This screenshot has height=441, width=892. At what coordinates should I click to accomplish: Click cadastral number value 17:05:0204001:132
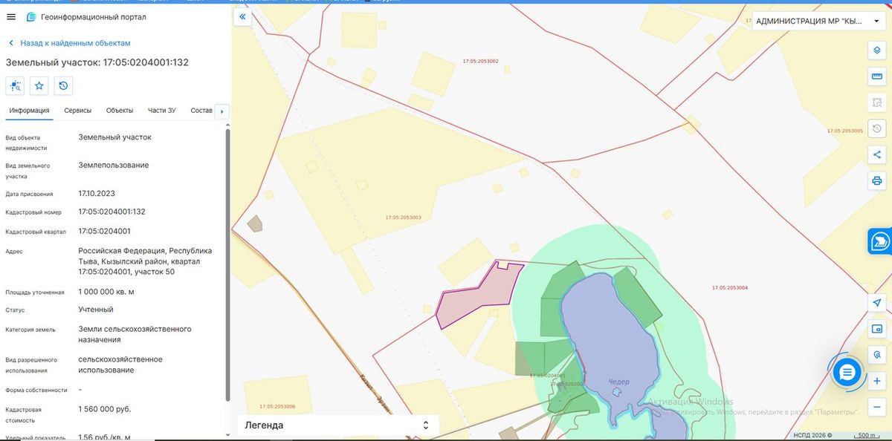112,212
